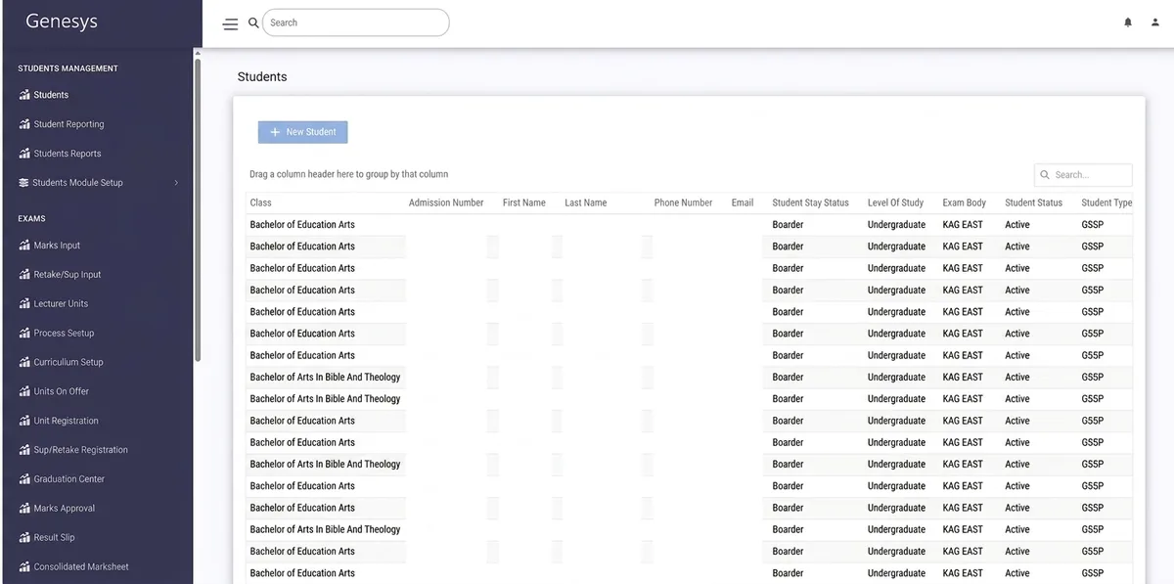Screen dimensions: 1174x584
Task: Open Process Setup menu item
Action: (64, 334)
